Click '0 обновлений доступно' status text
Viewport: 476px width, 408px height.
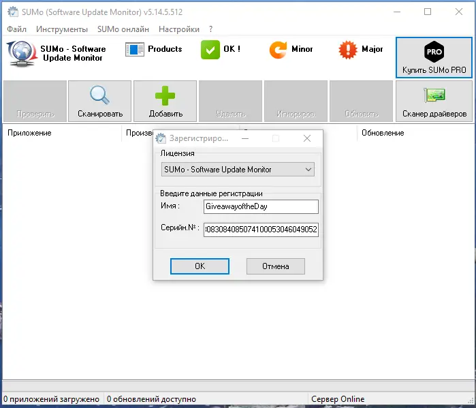(151, 399)
